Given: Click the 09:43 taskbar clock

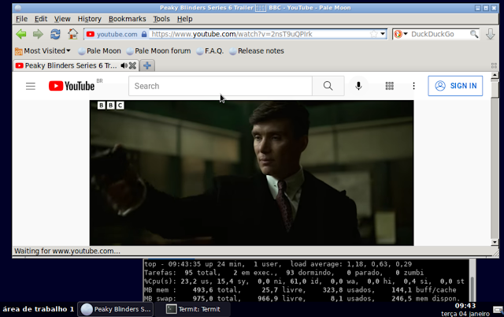Looking at the screenshot, I should [465, 306].
